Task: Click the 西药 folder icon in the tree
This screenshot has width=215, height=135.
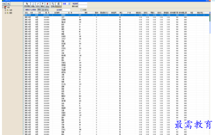Action: point(8,13)
